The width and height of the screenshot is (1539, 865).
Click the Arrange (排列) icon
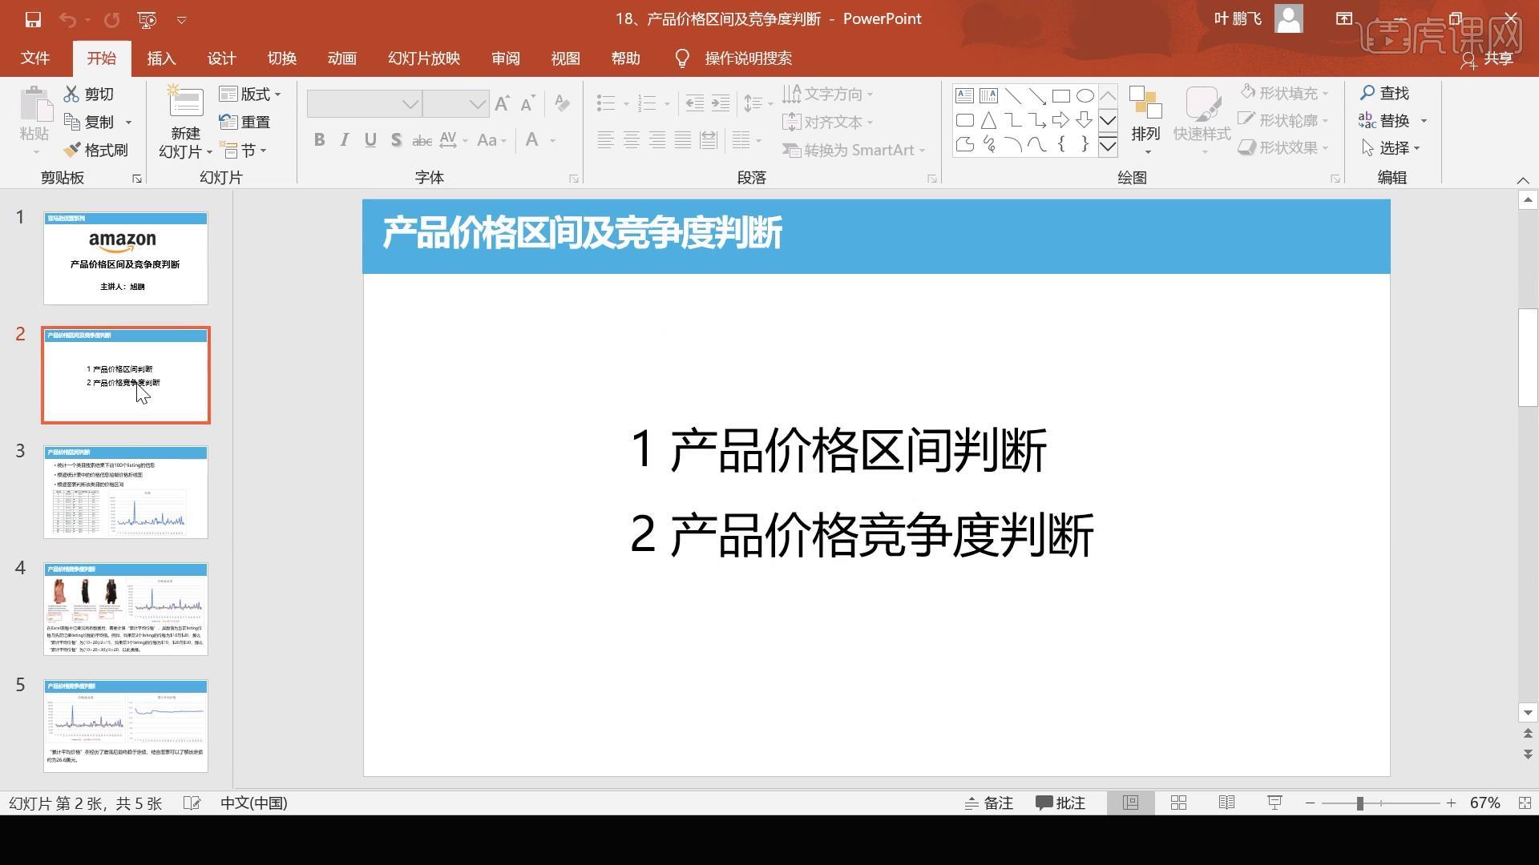(x=1145, y=103)
